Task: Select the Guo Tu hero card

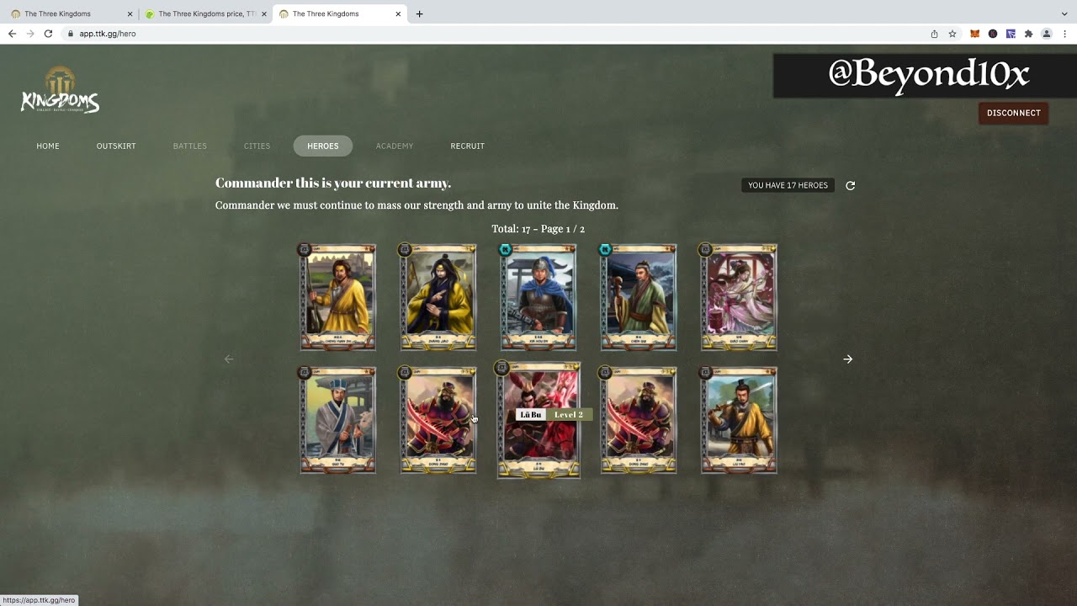Action: [338, 420]
